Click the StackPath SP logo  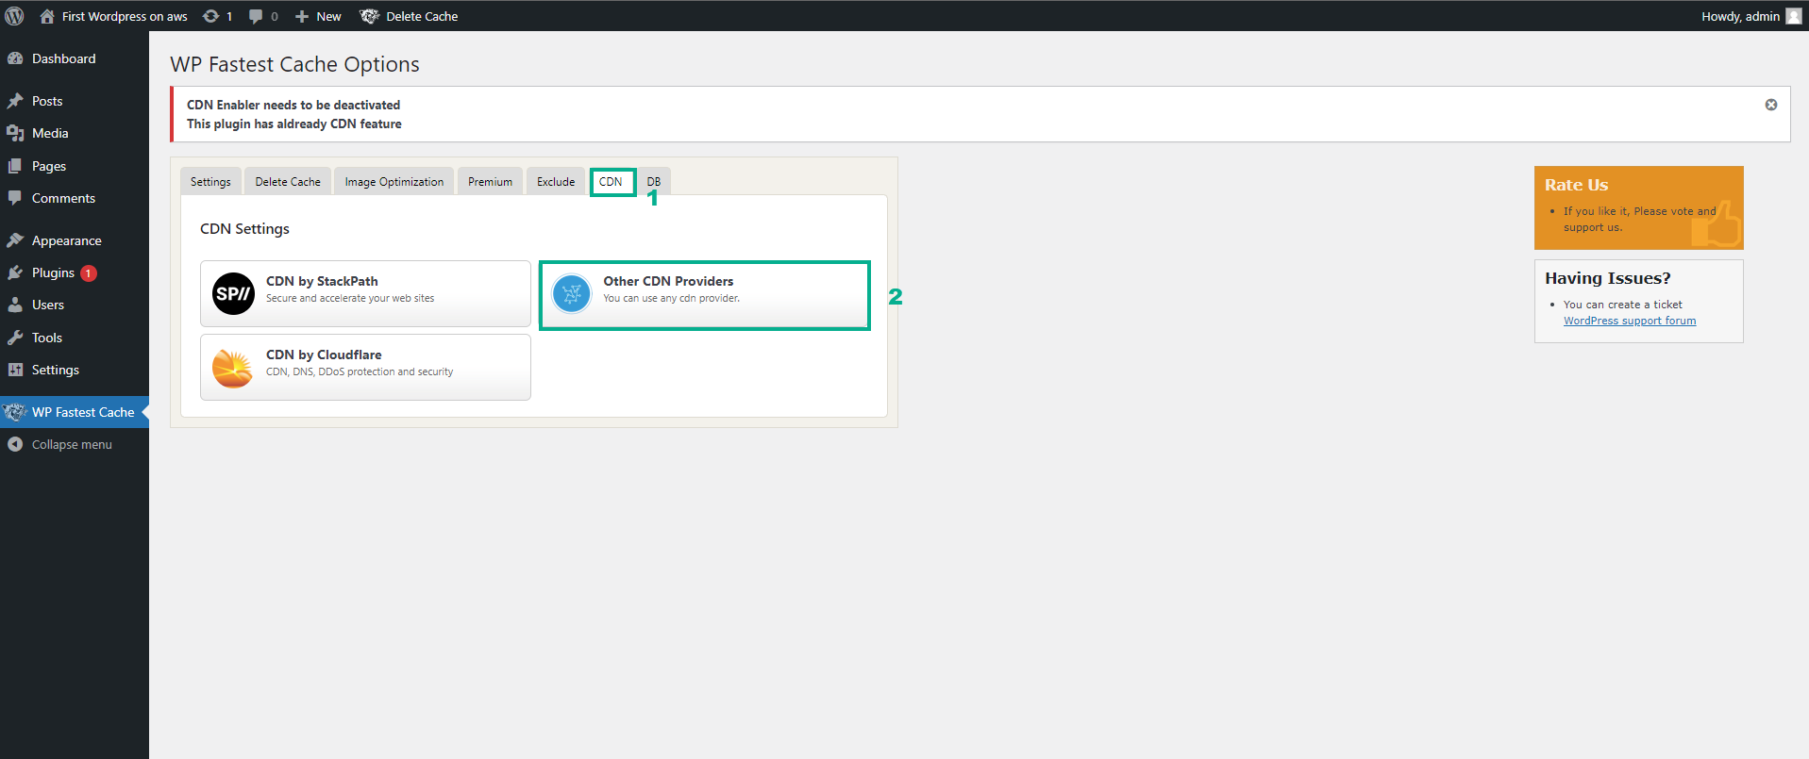coord(233,293)
